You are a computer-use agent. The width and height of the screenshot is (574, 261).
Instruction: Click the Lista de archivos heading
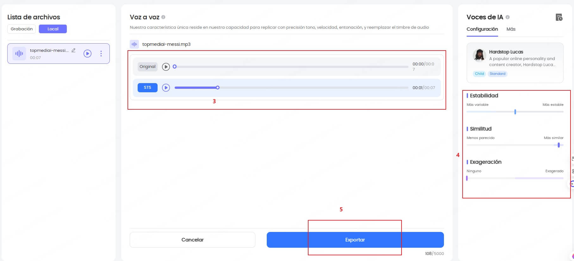coord(34,17)
